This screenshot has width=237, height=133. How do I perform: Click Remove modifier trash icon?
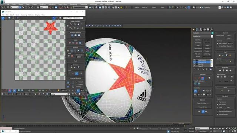[207, 69]
